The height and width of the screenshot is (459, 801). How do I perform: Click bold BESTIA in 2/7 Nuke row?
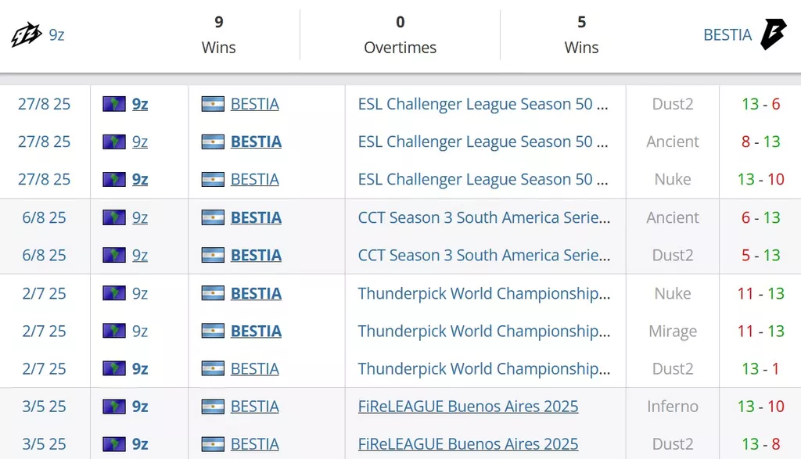point(256,293)
